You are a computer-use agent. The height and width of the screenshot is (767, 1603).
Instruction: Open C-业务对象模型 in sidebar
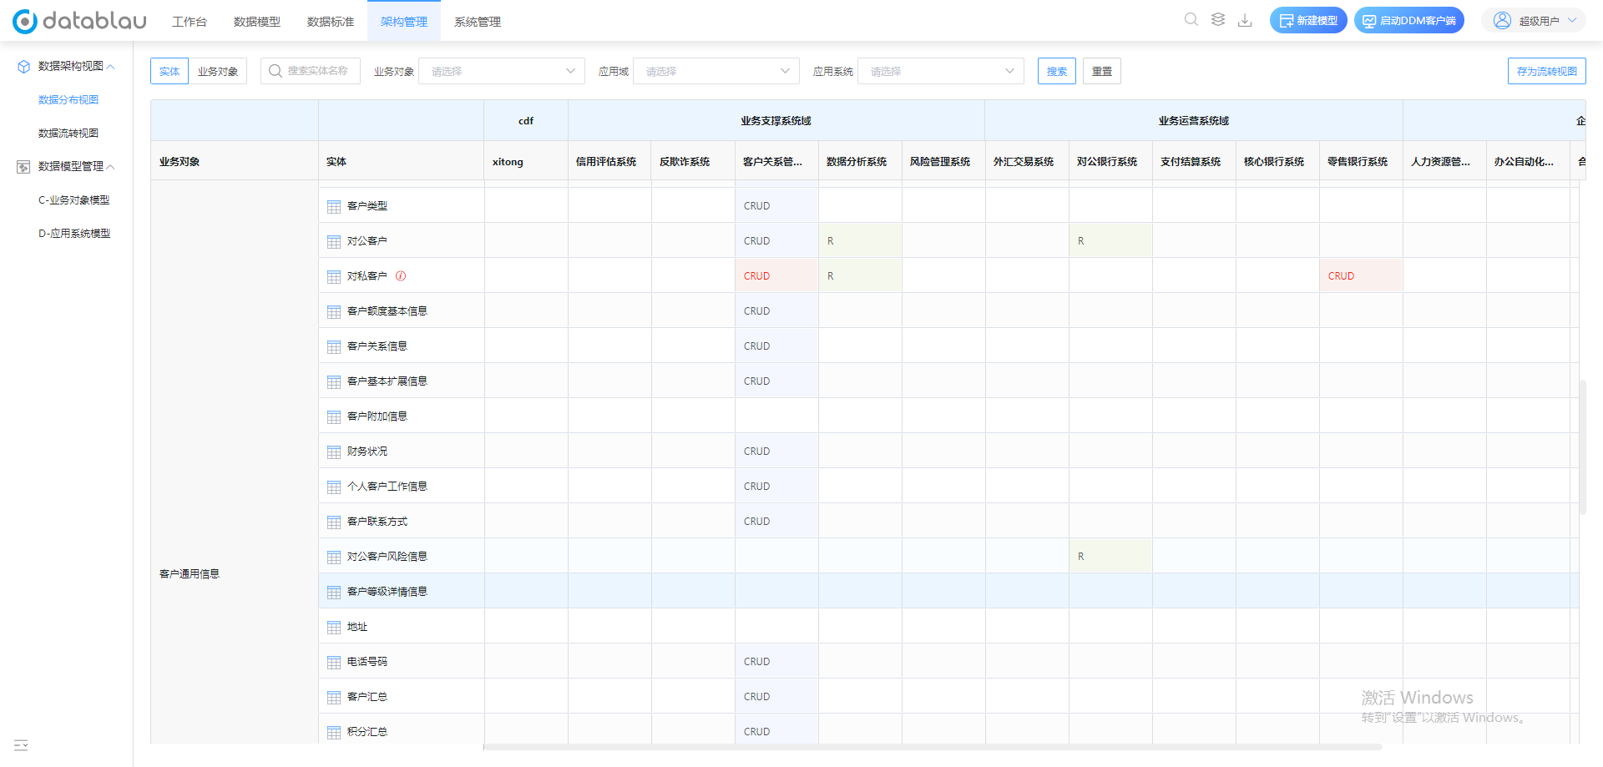coord(73,200)
